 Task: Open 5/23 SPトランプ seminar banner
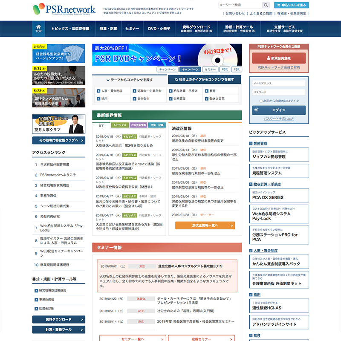(x=59, y=98)
